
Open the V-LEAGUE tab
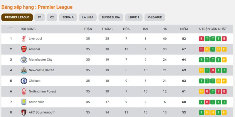(155, 17)
